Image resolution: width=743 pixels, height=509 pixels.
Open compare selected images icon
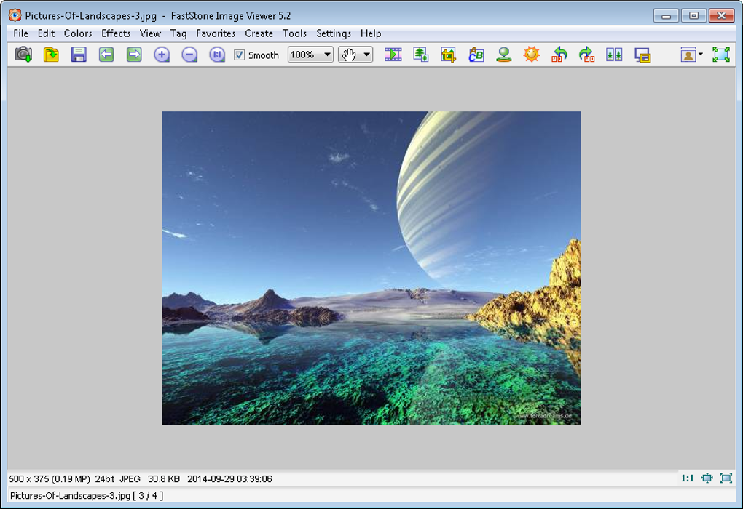click(614, 55)
